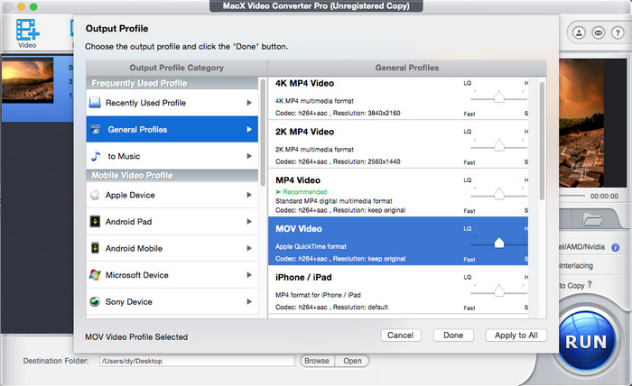
Task: Select Sony Device category
Action: 172,301
